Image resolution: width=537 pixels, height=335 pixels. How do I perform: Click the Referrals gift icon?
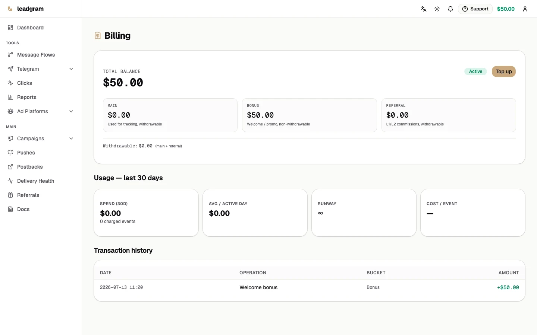coord(10,195)
